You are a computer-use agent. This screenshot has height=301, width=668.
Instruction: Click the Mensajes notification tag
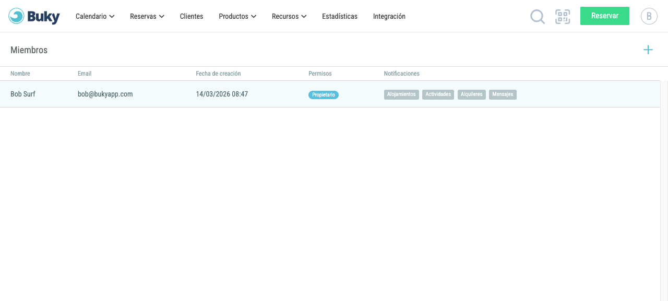point(503,94)
